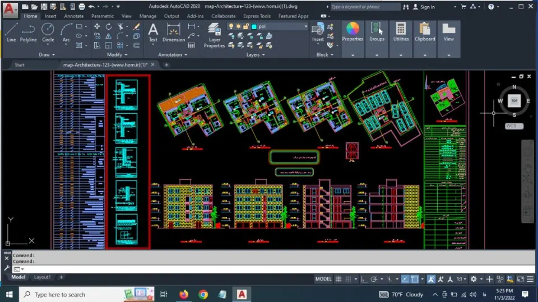
Task: Switch to the Layout1 tab
Action: pos(42,277)
